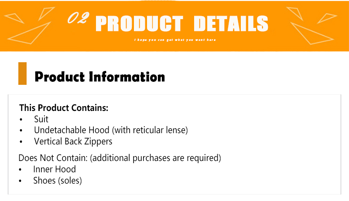Click the stylized 02 section number
This screenshot has width=349, height=201.
pos(79,18)
